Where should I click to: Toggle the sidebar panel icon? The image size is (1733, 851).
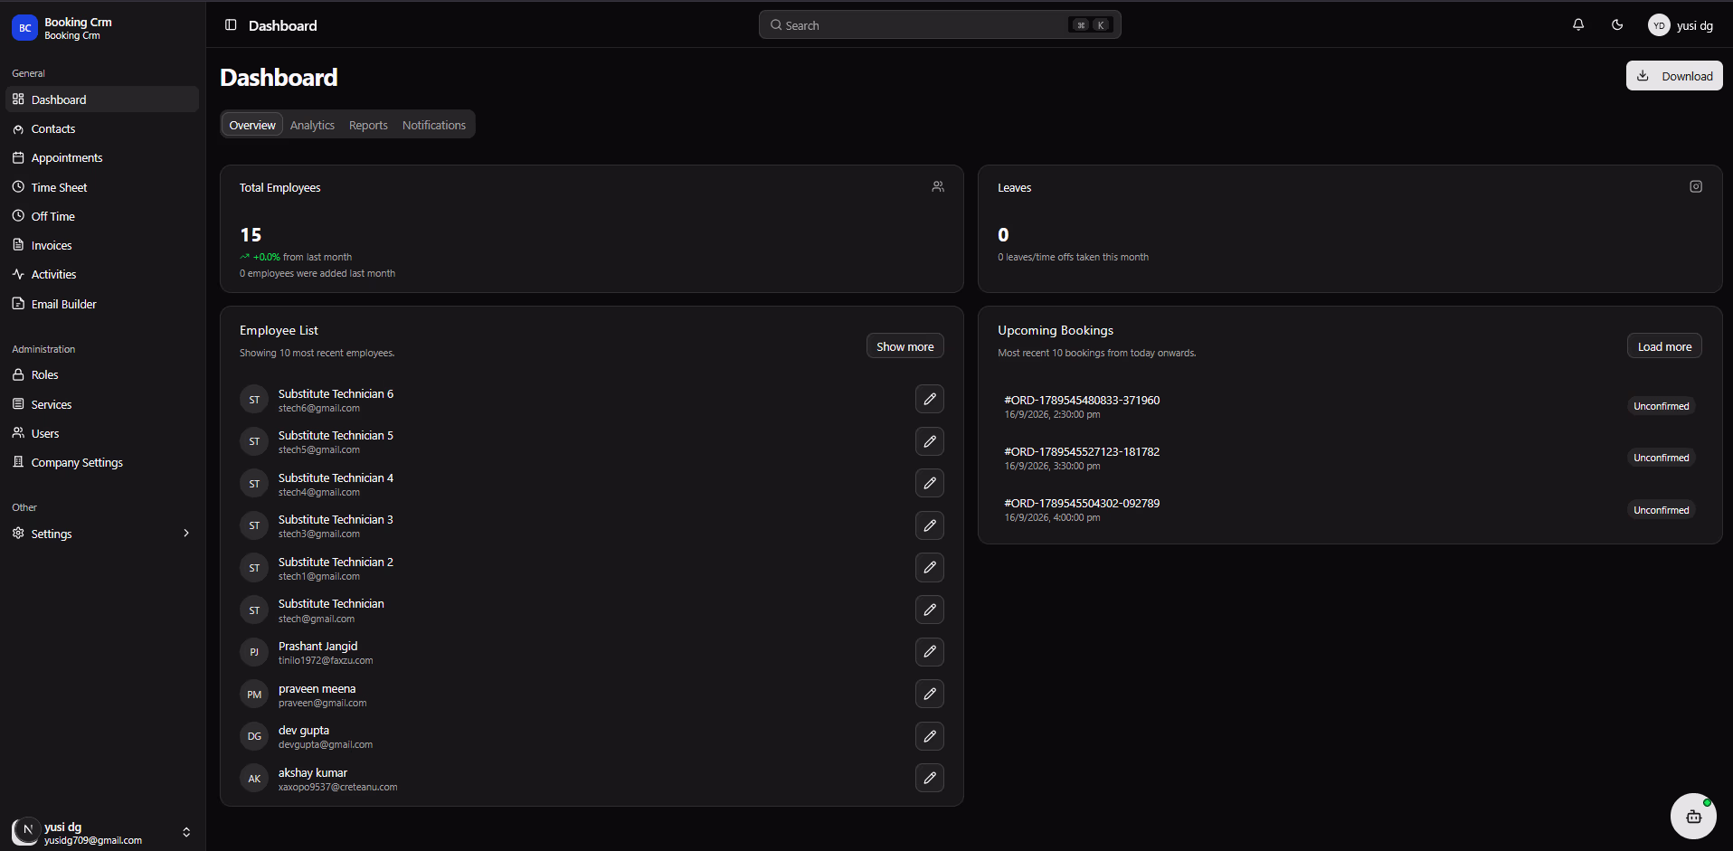pyautogui.click(x=231, y=25)
